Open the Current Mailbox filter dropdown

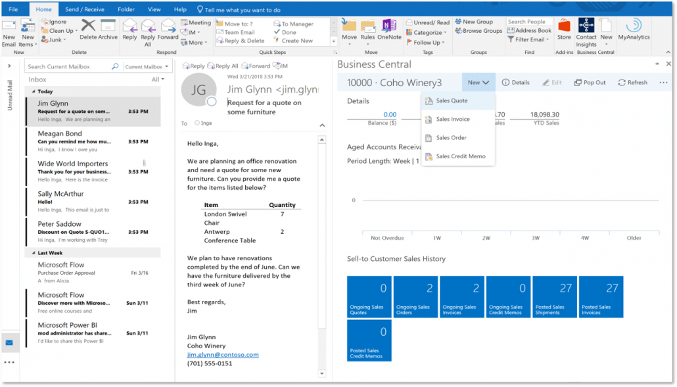click(147, 66)
